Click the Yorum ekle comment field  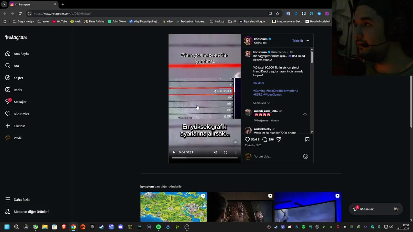(277, 157)
